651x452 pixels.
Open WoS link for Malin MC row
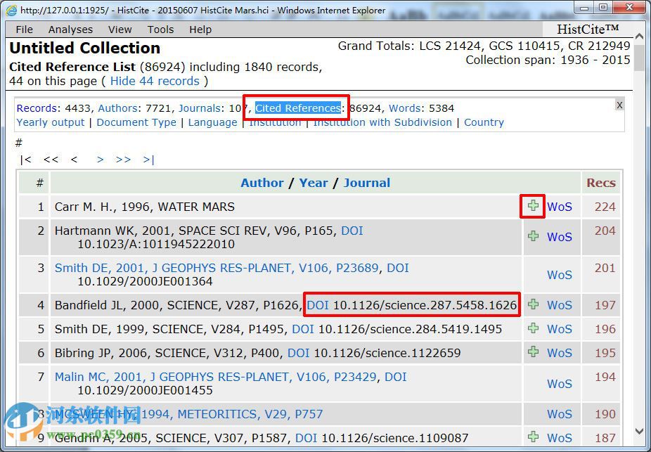pyautogui.click(x=559, y=384)
